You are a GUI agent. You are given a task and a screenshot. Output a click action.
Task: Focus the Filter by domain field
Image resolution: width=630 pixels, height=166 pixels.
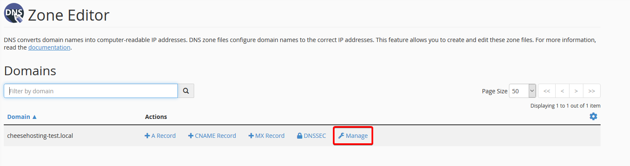pyautogui.click(x=91, y=91)
